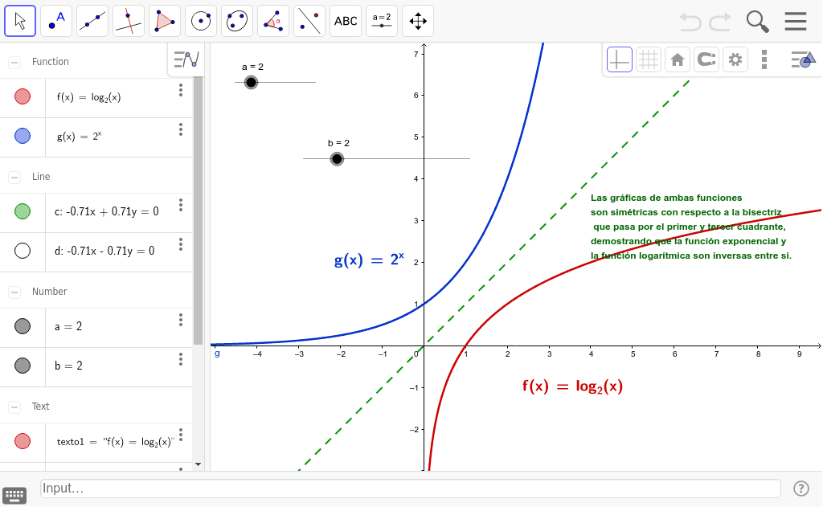Viewport: 823px width, 507px height.
Task: Select the Ellipse tool
Action: [x=237, y=21]
